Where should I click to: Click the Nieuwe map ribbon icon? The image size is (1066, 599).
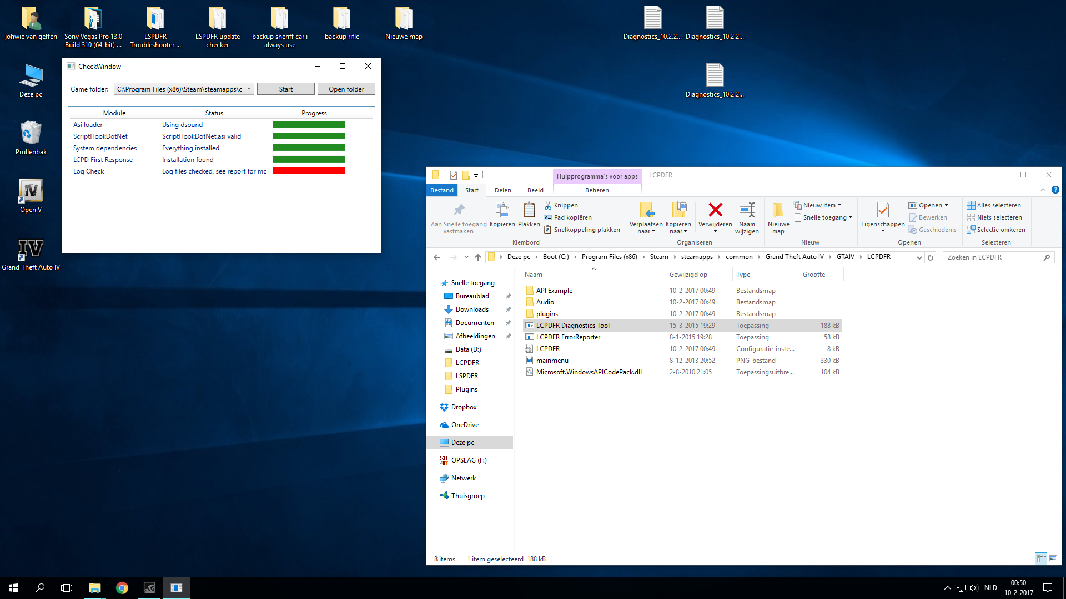(778, 210)
